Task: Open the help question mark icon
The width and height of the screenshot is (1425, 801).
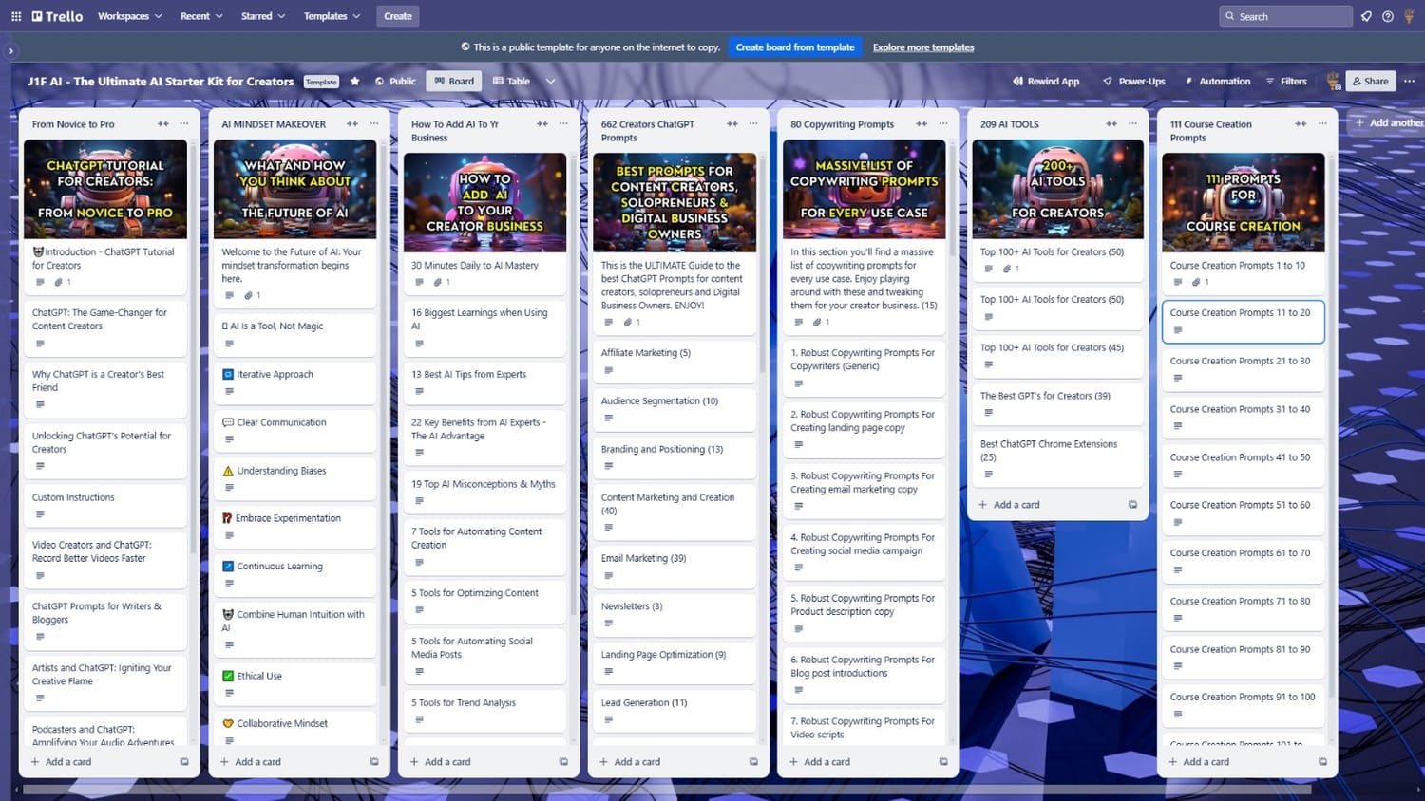Action: click(x=1388, y=16)
